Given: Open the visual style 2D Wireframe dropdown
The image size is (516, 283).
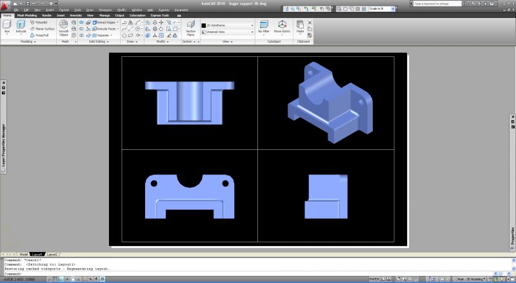Looking at the screenshot, I should coord(228,25).
